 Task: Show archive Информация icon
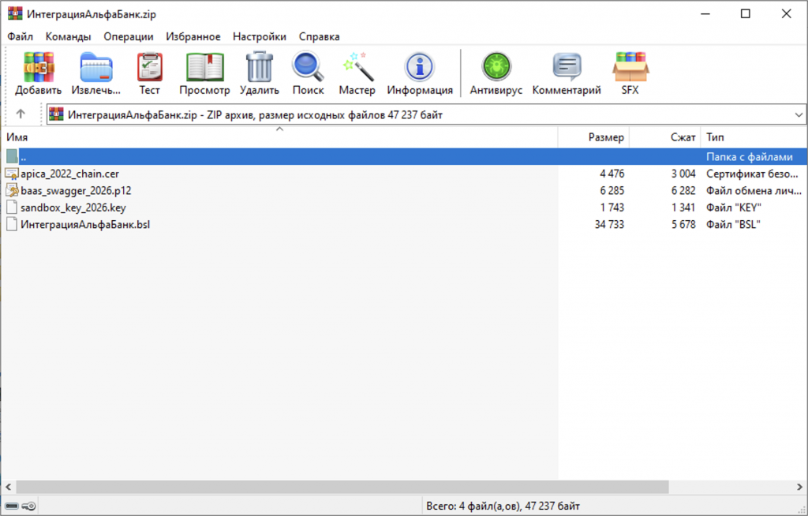click(420, 67)
